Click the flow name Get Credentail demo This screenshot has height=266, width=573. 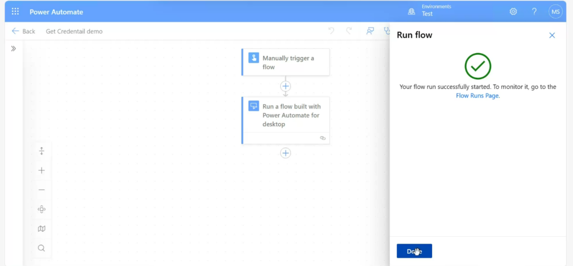click(74, 31)
